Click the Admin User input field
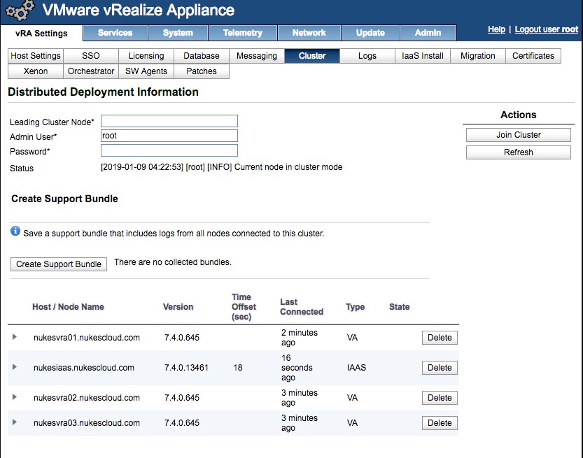This screenshot has width=583, height=458. pos(169,136)
